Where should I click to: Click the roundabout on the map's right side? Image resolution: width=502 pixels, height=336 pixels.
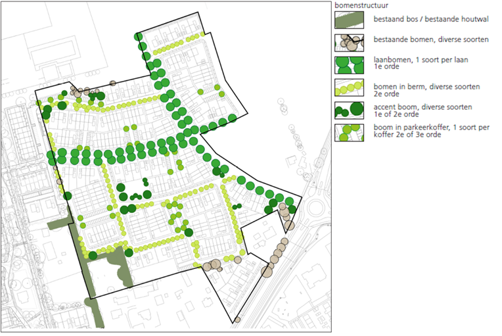317,208
